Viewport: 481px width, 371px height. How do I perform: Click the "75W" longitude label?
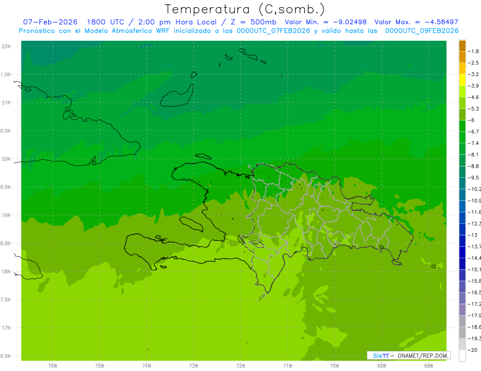click(x=100, y=365)
